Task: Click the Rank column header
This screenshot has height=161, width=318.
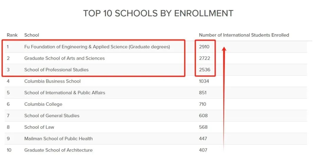Action: pos(12,35)
